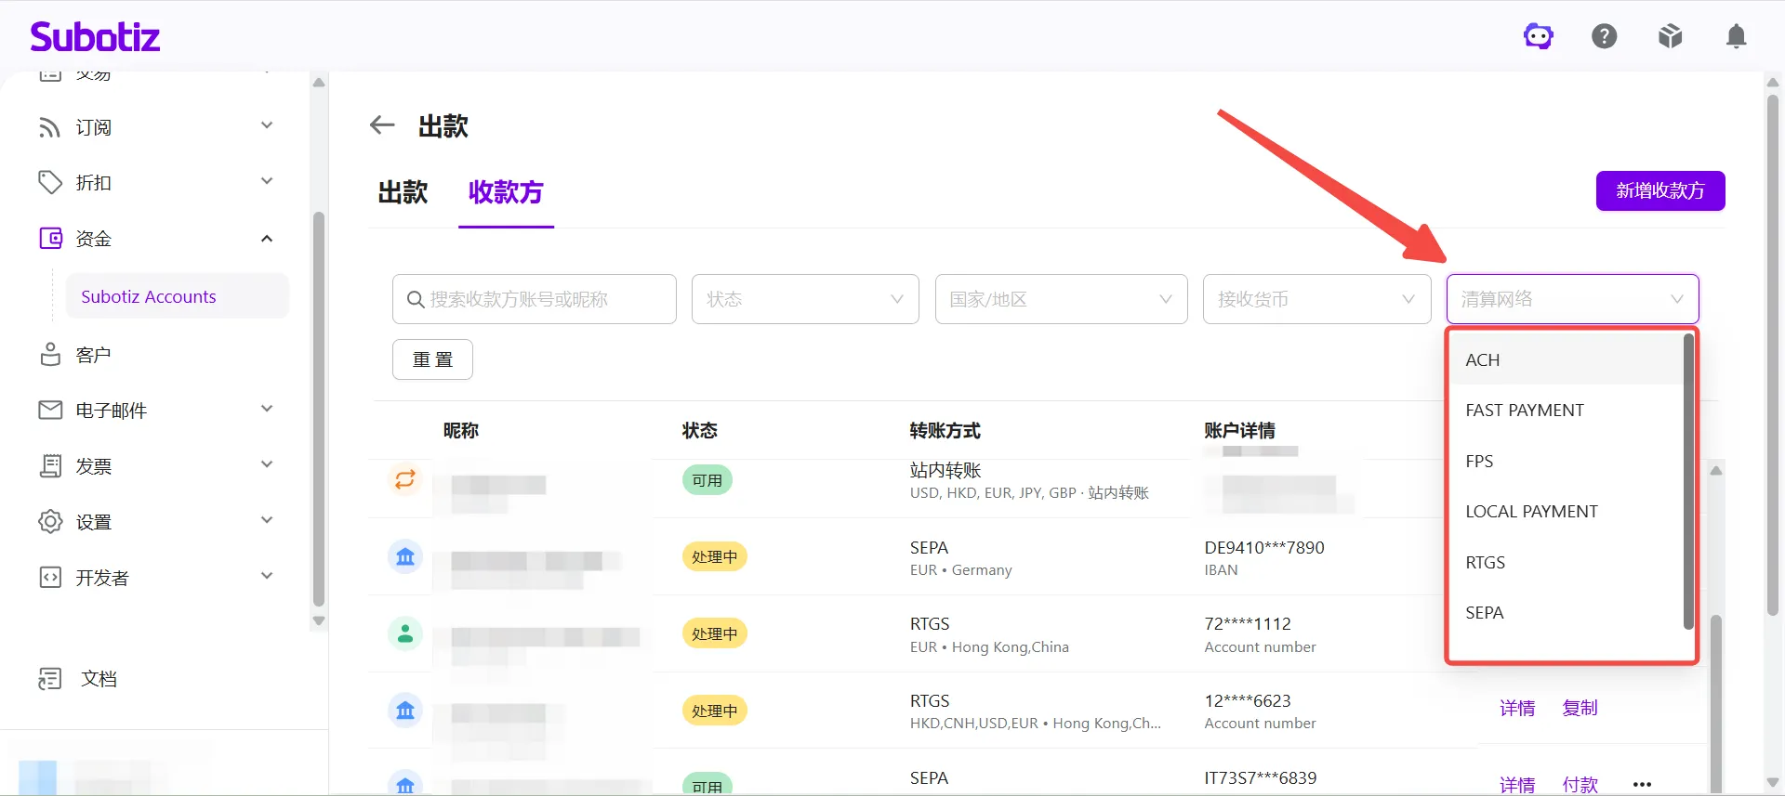Screen dimensions: 1785x796
Task: Click the 新增收款方 button
Action: tap(1660, 190)
